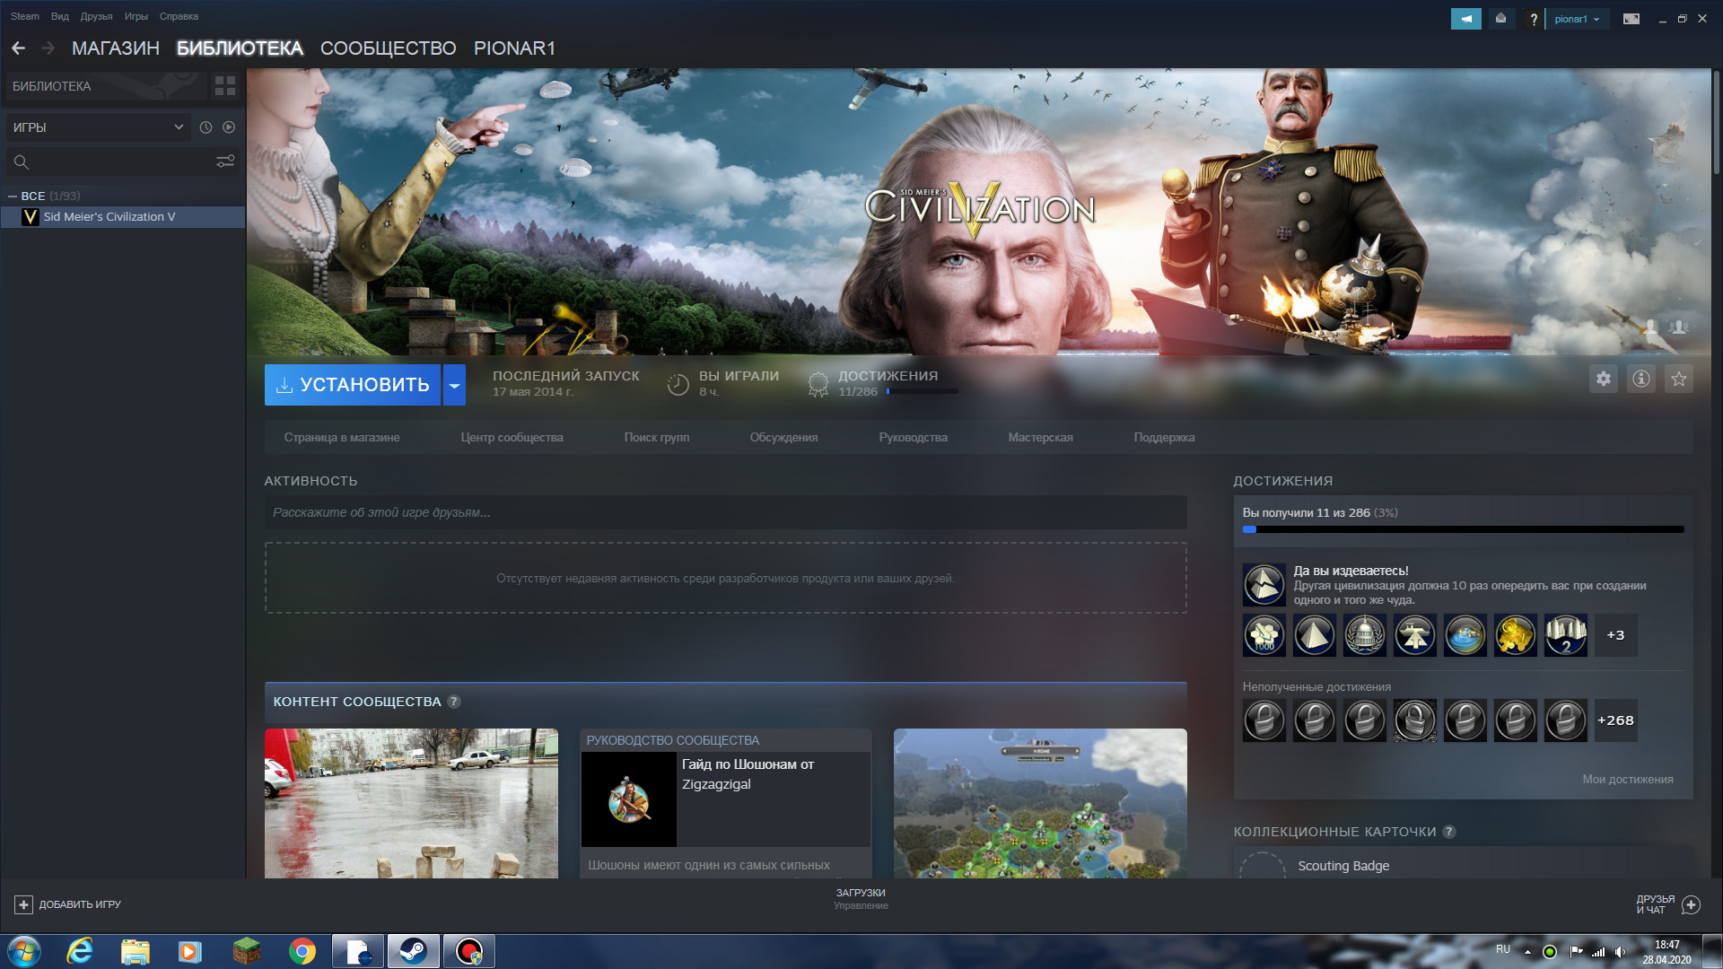The width and height of the screenshot is (1723, 969).
Task: Click the trading cards help question mark
Action: 1449,832
